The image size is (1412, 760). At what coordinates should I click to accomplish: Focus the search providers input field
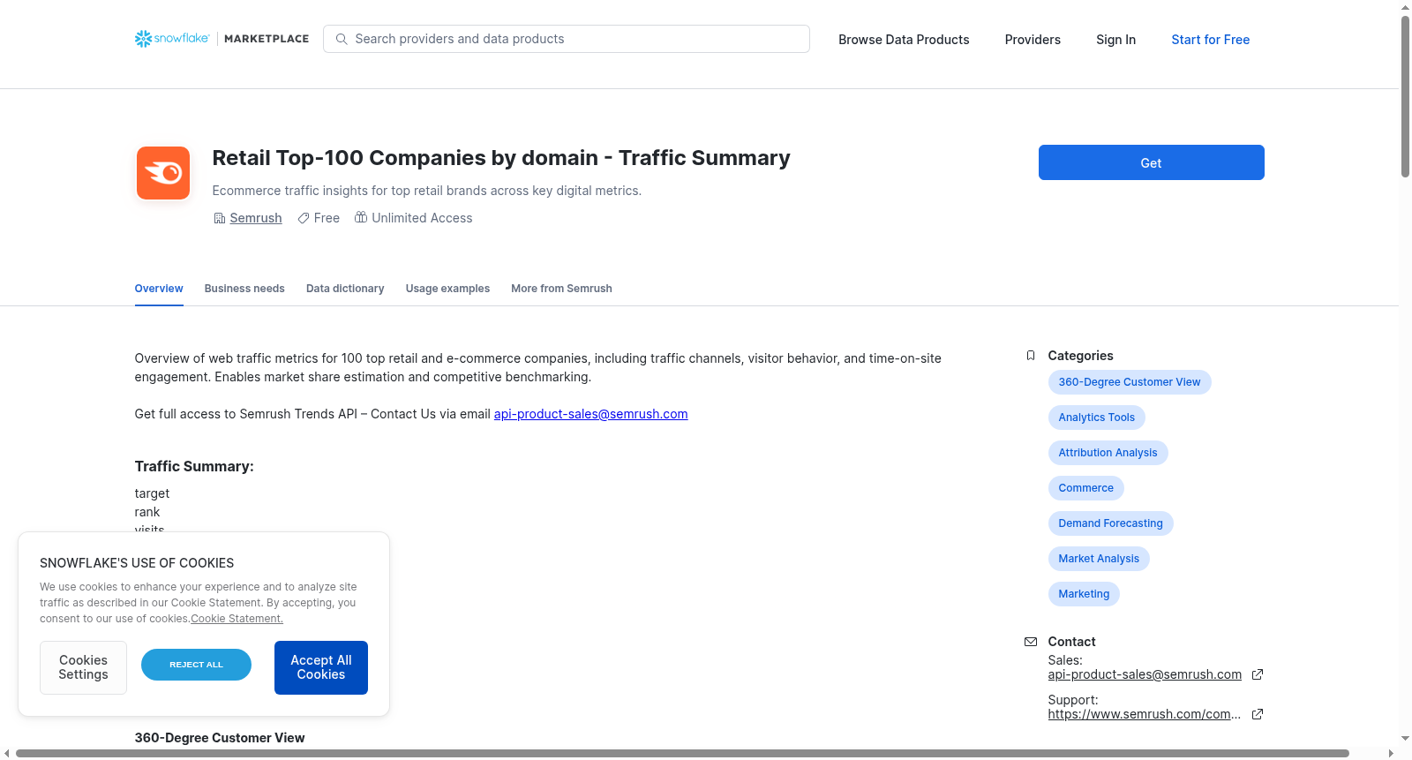coord(567,39)
